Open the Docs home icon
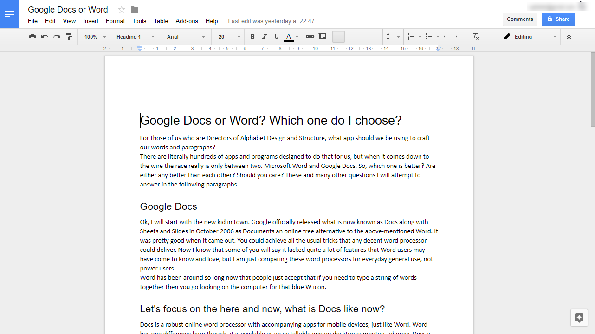The width and height of the screenshot is (595, 334). (x=9, y=14)
